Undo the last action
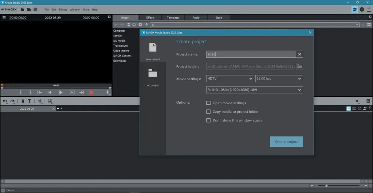Image resolution: width=373 pixels, height=193 pixels. pyautogui.click(x=5, y=101)
